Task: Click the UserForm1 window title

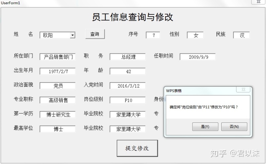Action: tap(10, 3)
